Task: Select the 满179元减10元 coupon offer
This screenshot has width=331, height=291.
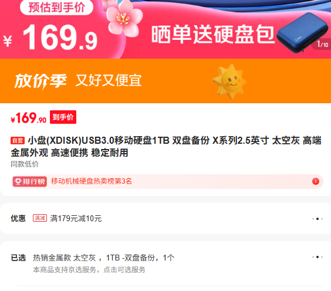Action: [x=76, y=219]
